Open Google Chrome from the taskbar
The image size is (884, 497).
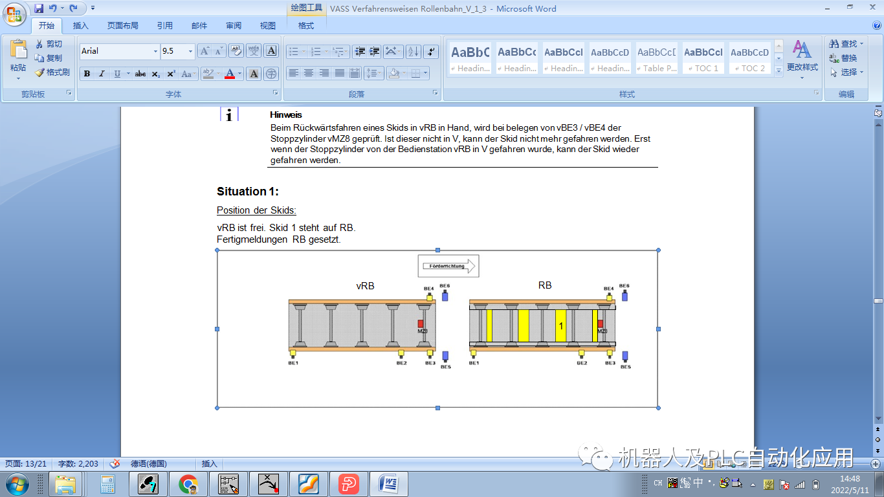click(188, 483)
